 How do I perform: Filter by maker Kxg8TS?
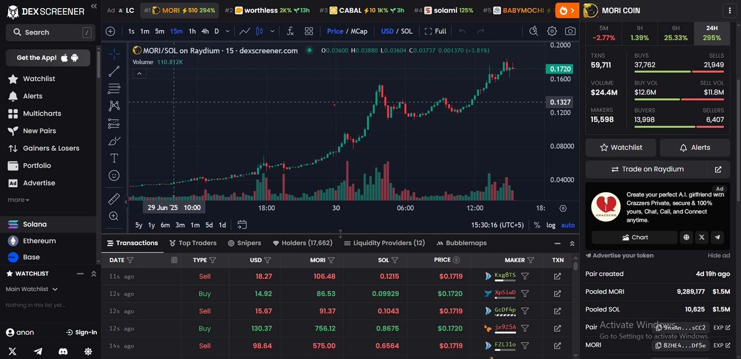click(525, 276)
